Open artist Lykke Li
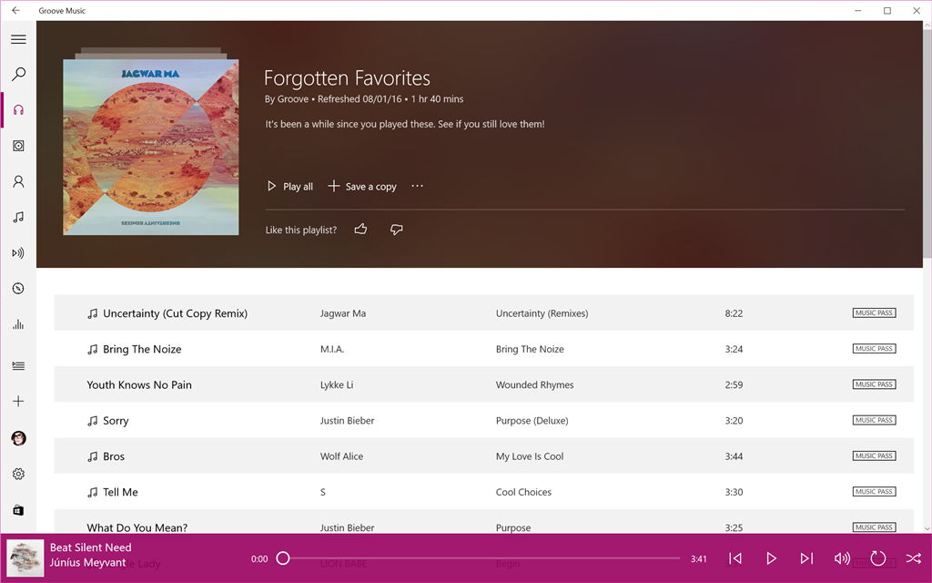 [x=337, y=385]
